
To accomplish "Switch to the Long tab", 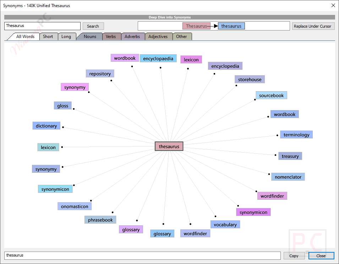I will (x=66, y=37).
